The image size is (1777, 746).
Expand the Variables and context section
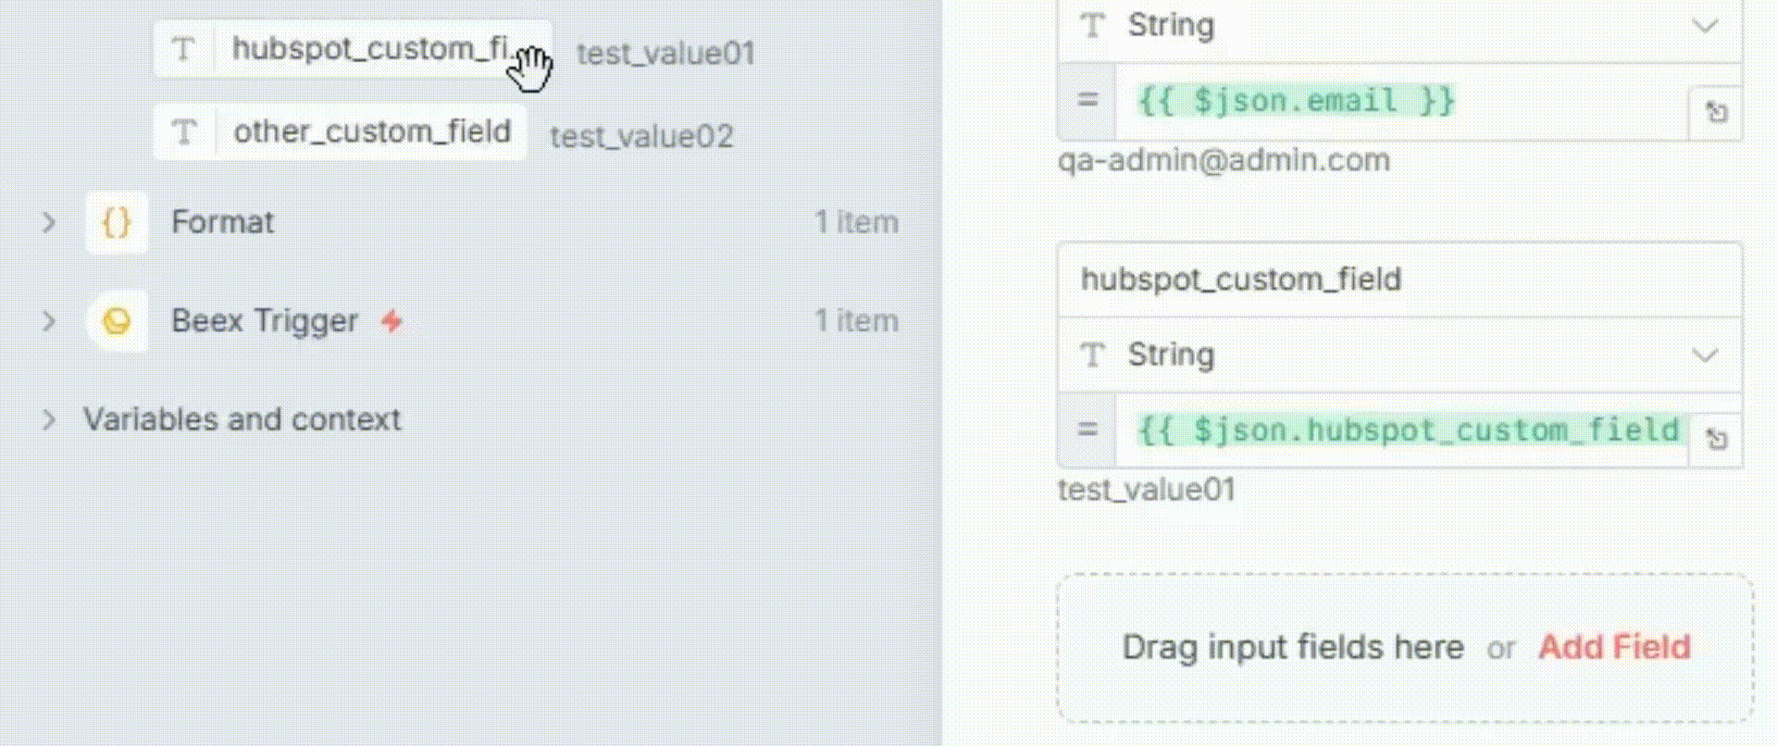[49, 420]
